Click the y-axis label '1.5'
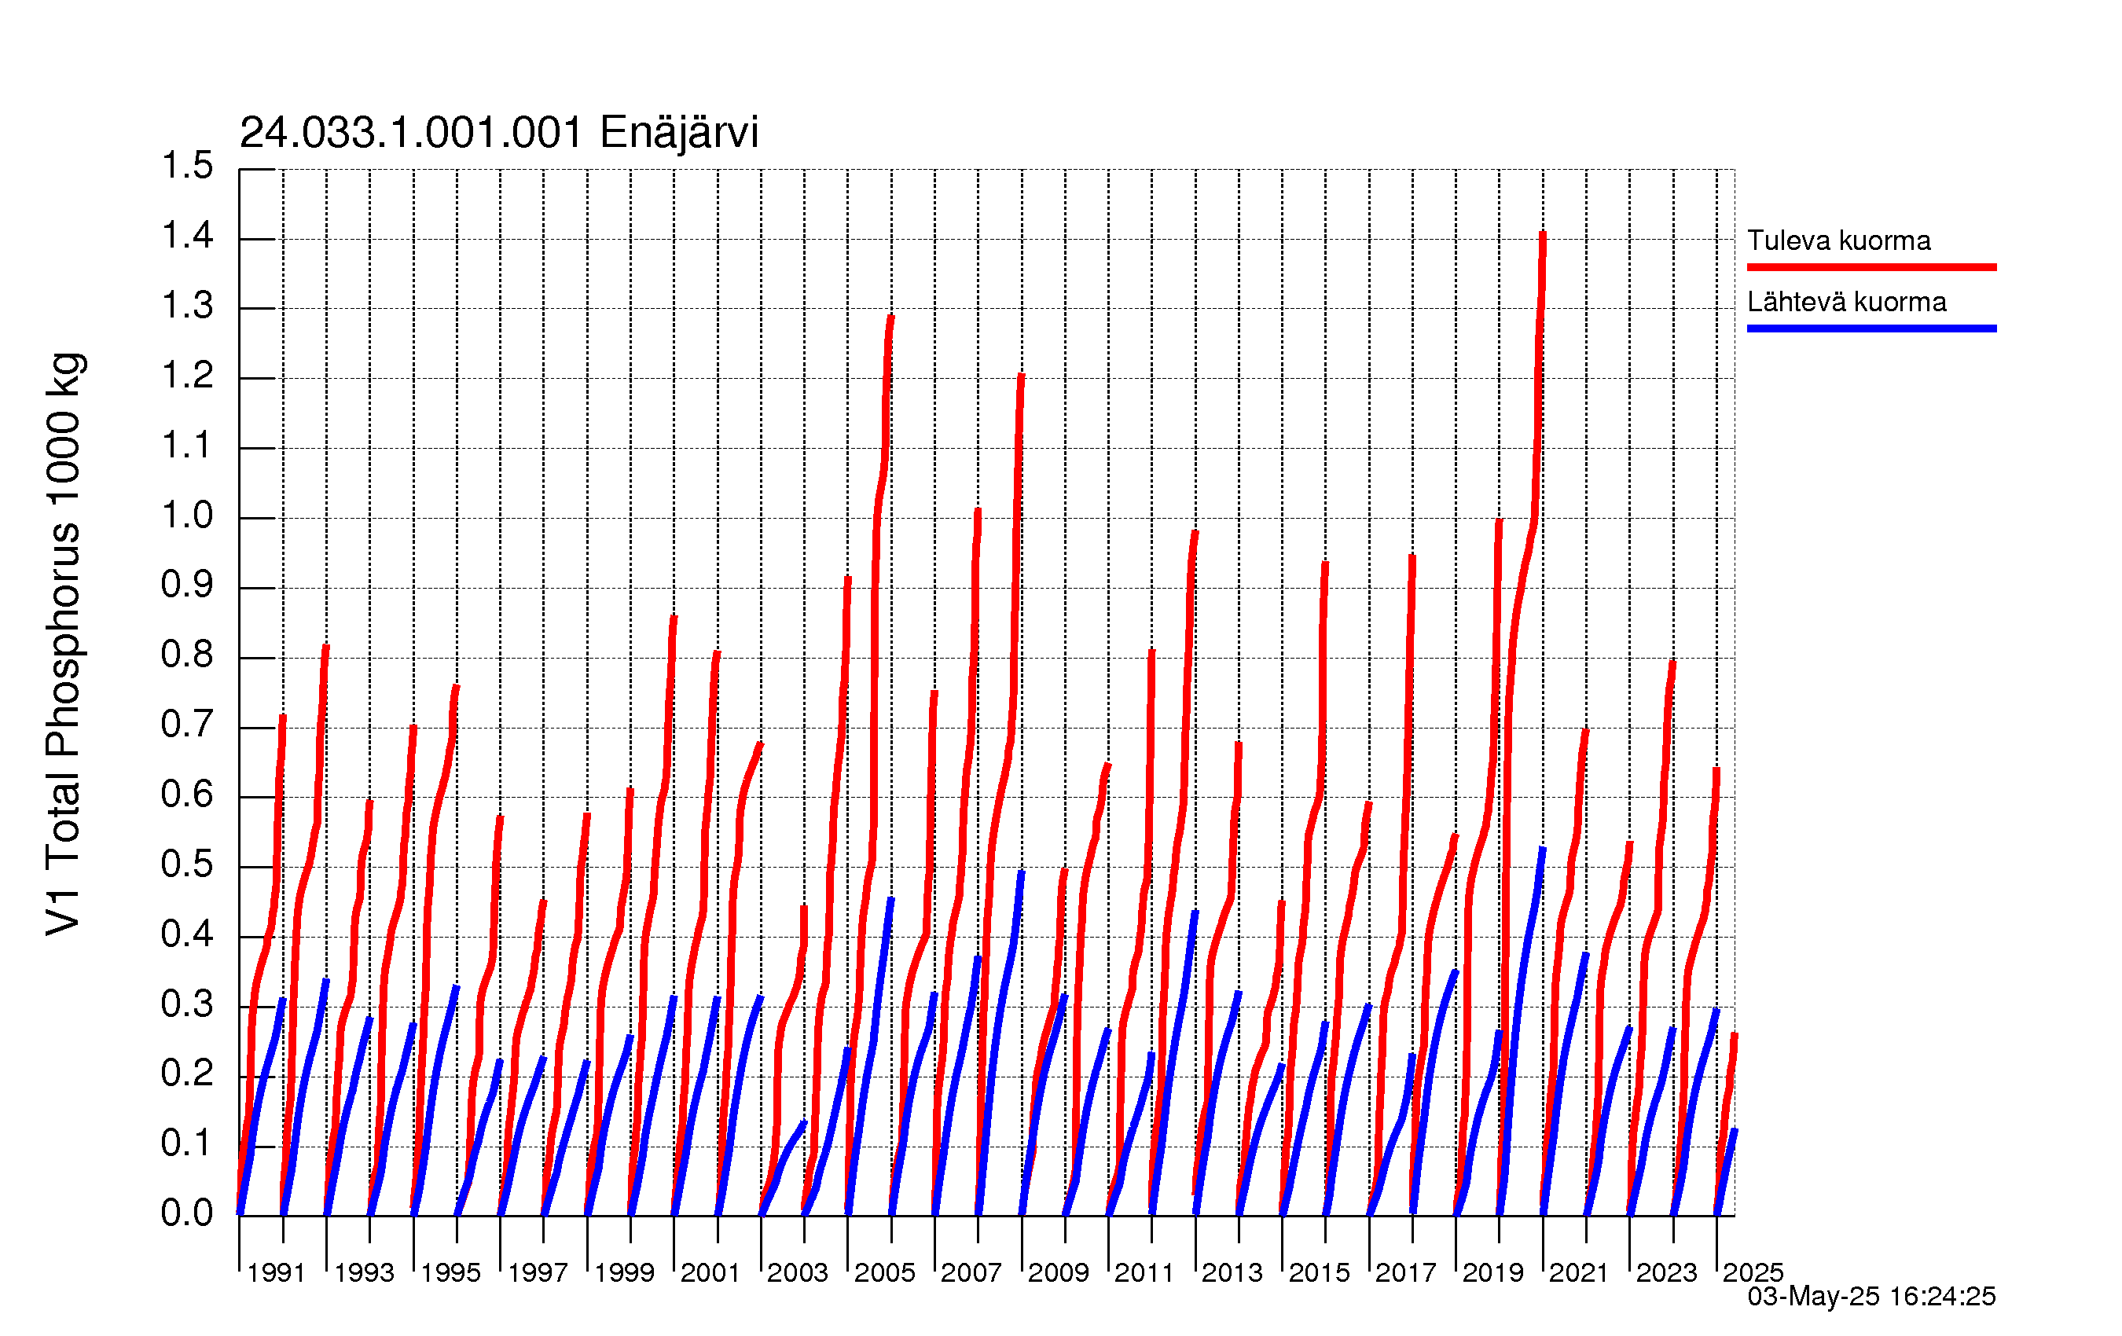The image size is (2122, 1336). tap(187, 166)
